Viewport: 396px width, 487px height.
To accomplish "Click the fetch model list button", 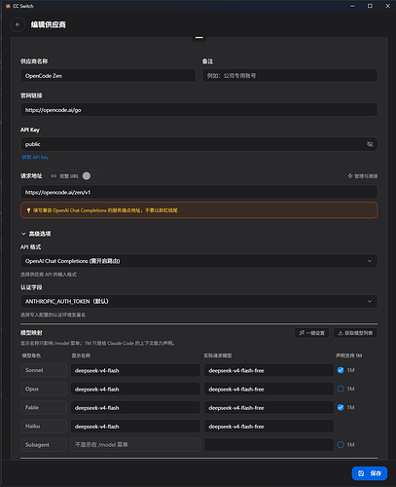I will click(355, 333).
